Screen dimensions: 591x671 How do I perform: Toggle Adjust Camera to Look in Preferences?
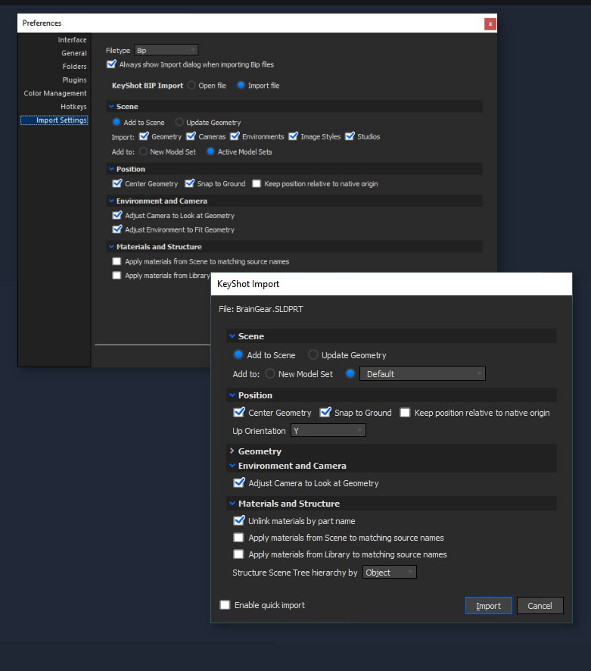point(117,215)
